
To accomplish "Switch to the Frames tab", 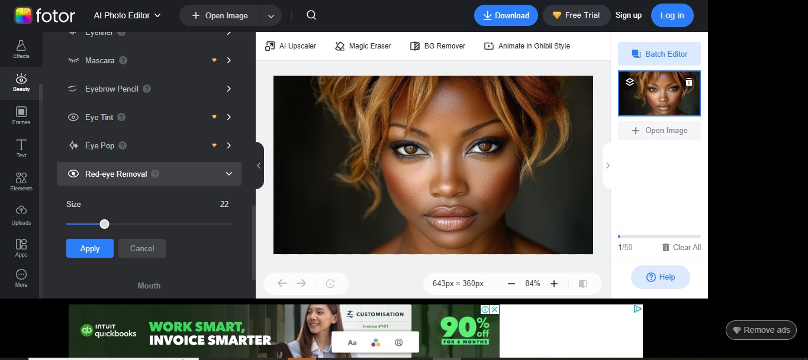I will click(x=21, y=115).
